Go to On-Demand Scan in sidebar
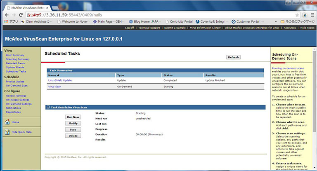This screenshot has height=171, width=317. (16, 85)
